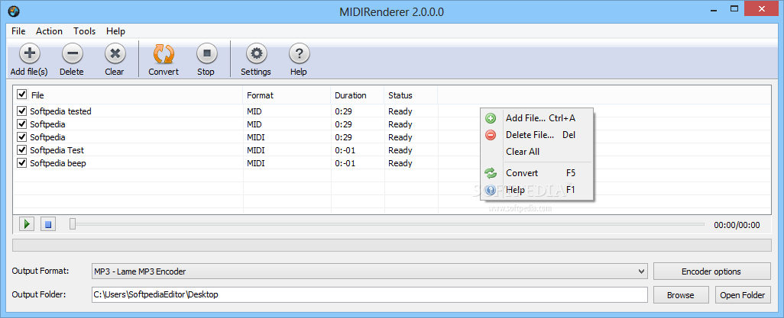The image size is (784, 318).
Task: Open the Action menu
Action: click(x=49, y=31)
